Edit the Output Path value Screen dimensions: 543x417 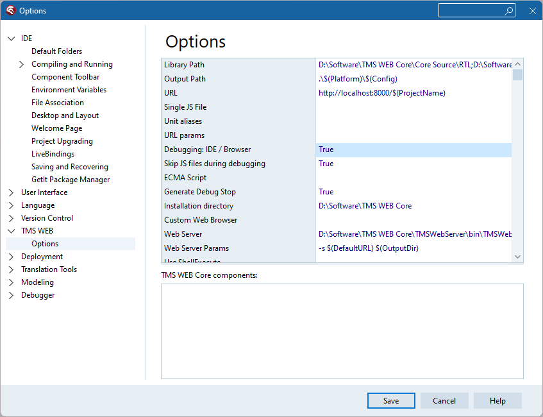414,79
